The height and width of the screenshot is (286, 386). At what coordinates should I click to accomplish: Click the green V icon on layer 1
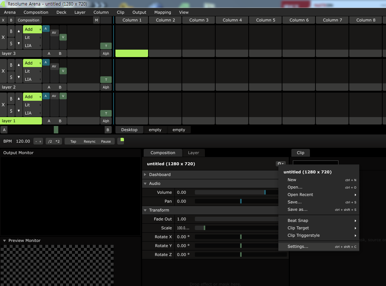coord(63,96)
